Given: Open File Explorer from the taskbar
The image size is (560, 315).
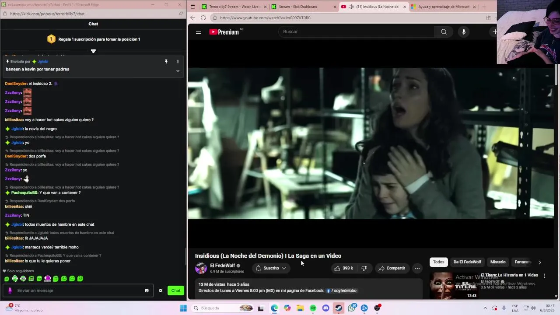Looking at the screenshot, I should tap(300, 308).
